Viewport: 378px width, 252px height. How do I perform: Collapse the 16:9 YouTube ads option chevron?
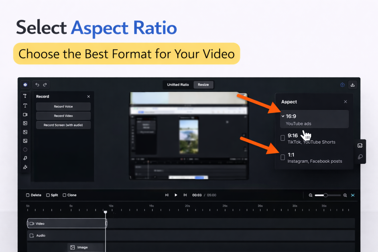coord(283,116)
